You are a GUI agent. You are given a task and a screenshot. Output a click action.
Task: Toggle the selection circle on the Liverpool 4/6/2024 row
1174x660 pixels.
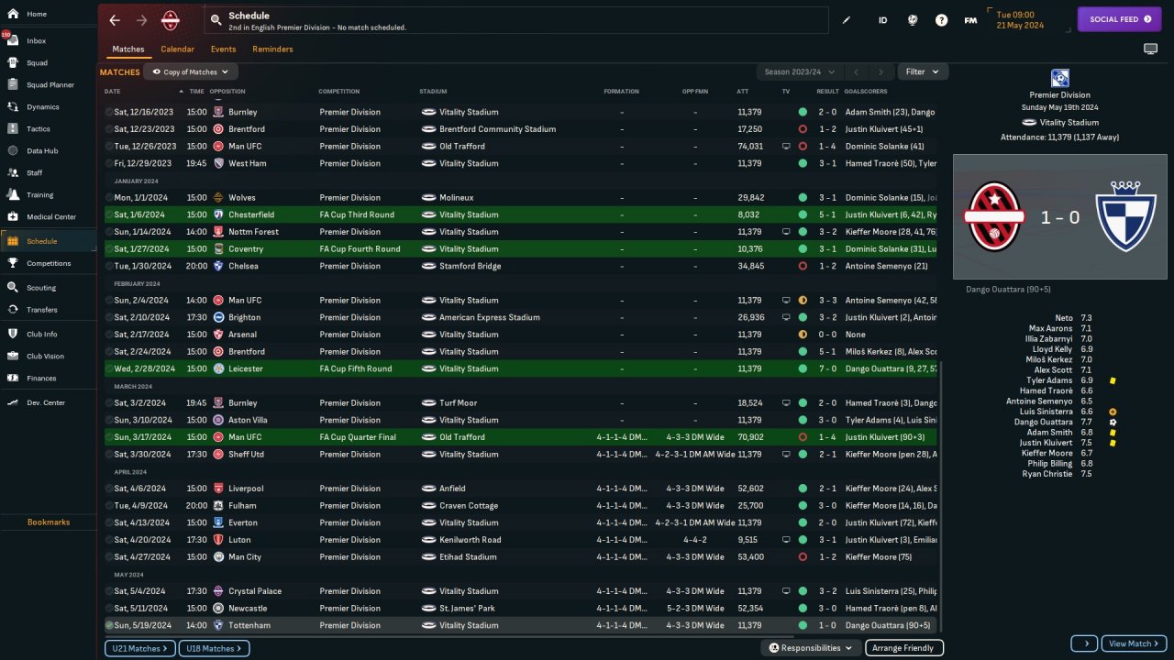tap(109, 489)
